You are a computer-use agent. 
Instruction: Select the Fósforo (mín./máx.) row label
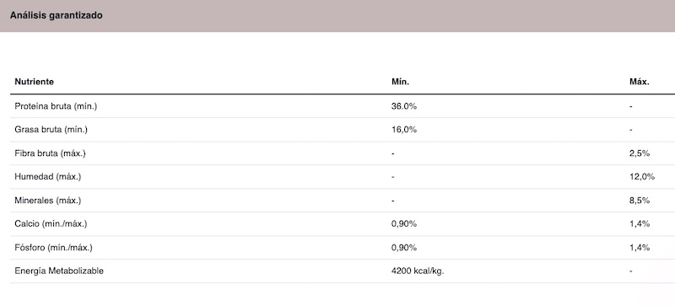(53, 248)
